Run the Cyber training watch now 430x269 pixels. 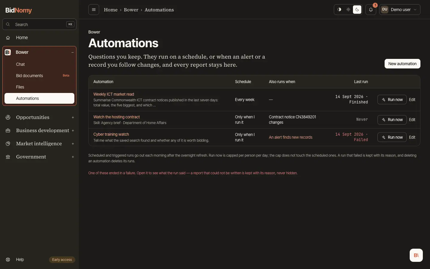[392, 137]
